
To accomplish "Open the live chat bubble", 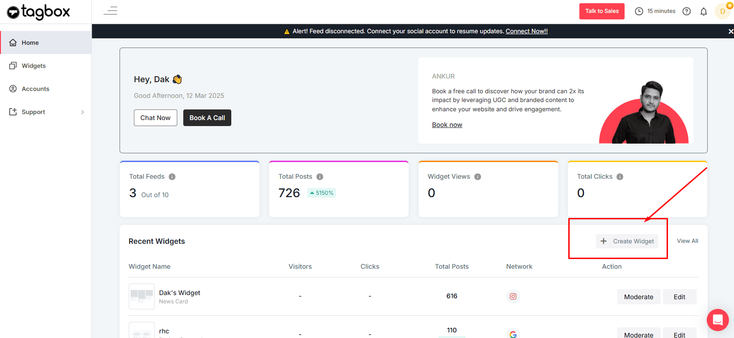I will (718, 320).
